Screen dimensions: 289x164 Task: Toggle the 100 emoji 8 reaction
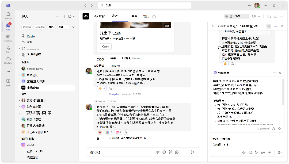tap(118, 132)
